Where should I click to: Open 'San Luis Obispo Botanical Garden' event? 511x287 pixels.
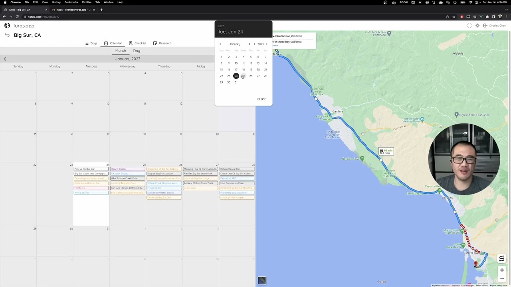tap(128, 188)
